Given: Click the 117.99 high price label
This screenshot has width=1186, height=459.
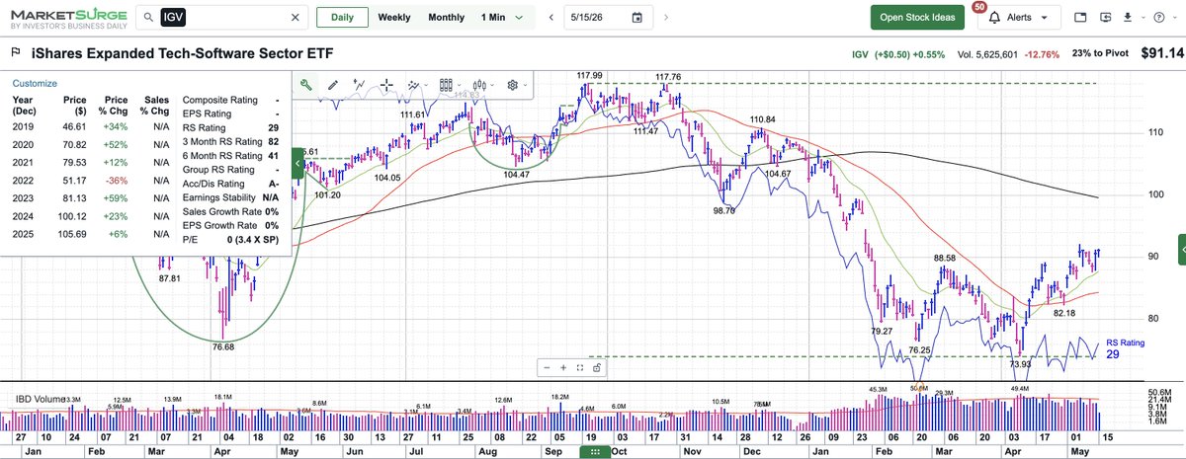Looking at the screenshot, I should 590,76.
